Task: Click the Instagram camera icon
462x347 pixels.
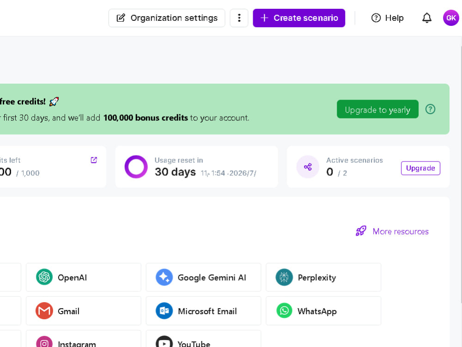Action: click(44, 342)
